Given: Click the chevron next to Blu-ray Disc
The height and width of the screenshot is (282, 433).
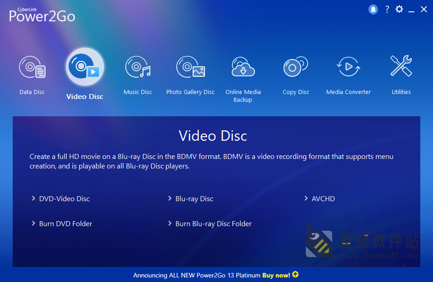Looking at the screenshot, I should [169, 198].
